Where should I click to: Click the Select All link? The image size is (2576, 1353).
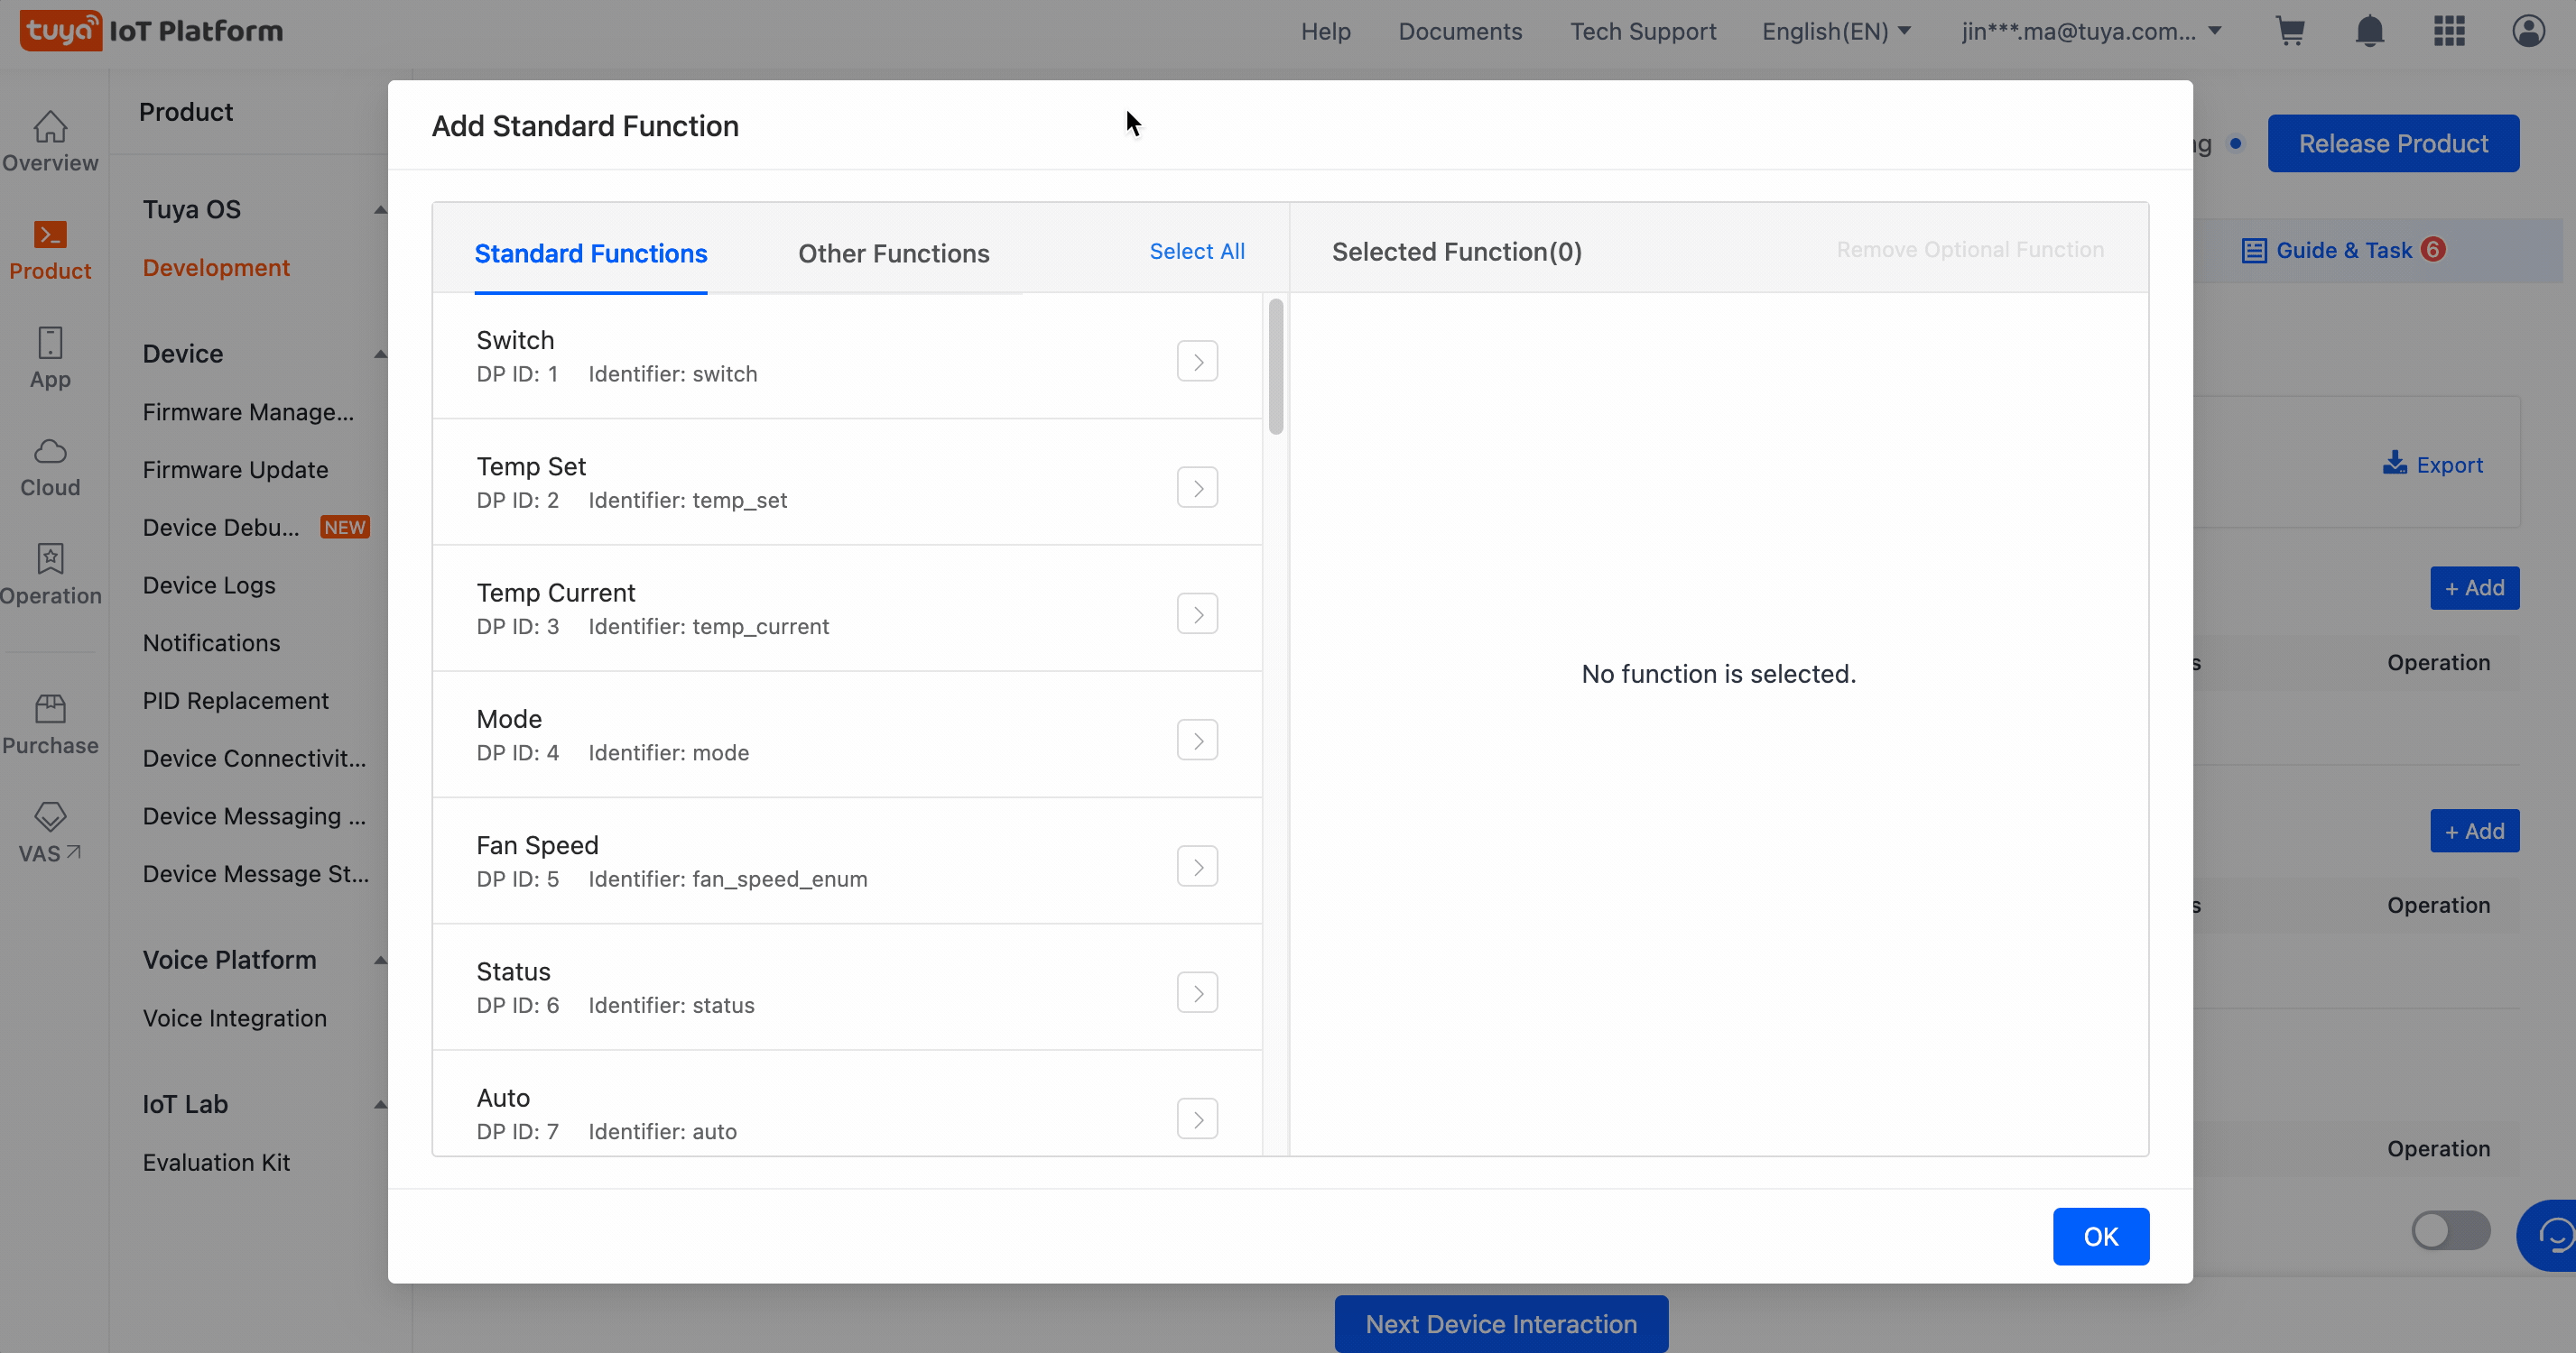[1197, 252]
